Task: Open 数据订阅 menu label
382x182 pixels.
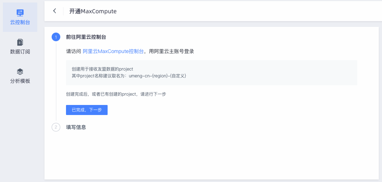Action: tap(20, 52)
